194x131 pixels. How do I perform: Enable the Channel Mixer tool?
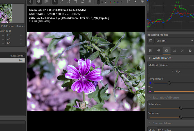(x=149, y=123)
